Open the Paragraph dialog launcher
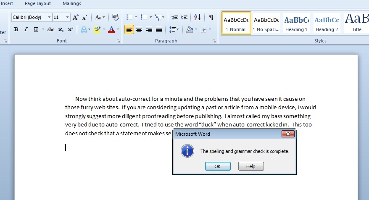Screen dimensions: 369x200 pos(214,41)
